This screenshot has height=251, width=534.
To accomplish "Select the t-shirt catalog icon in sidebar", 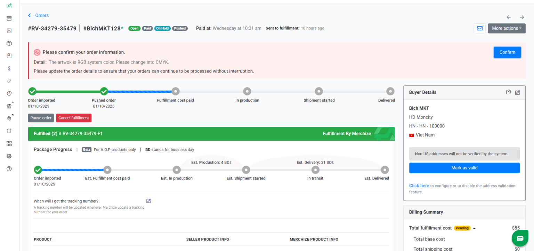I will click(x=9, y=131).
